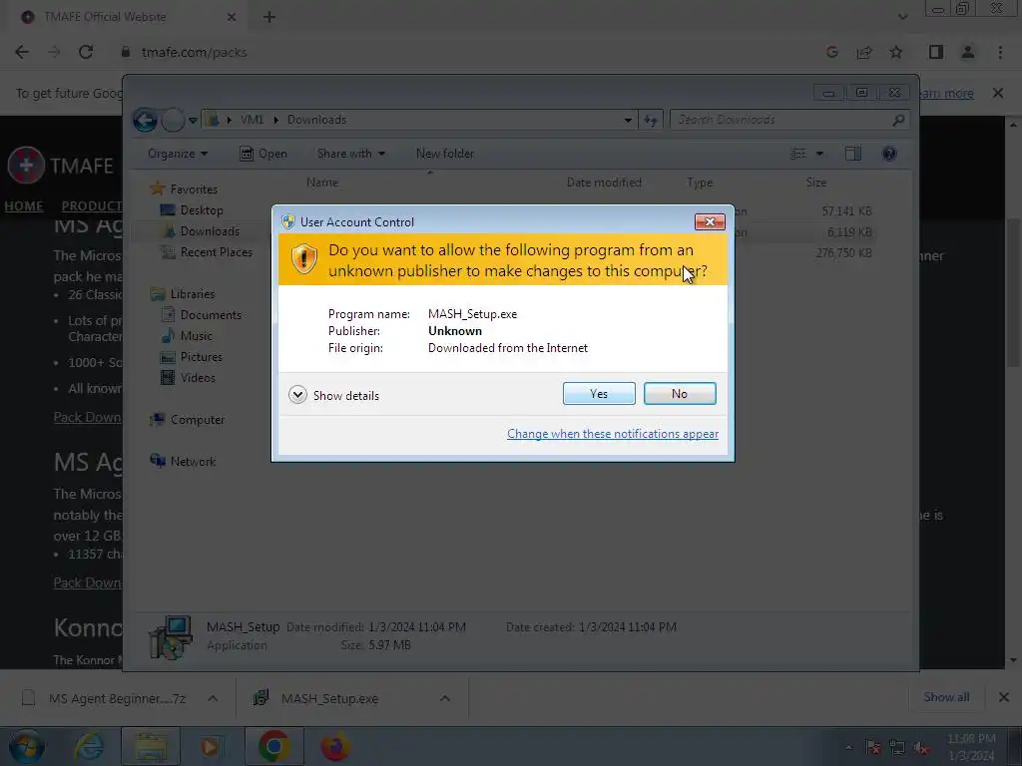
Task: Click Change your view icon in Explorer
Action: [798, 154]
